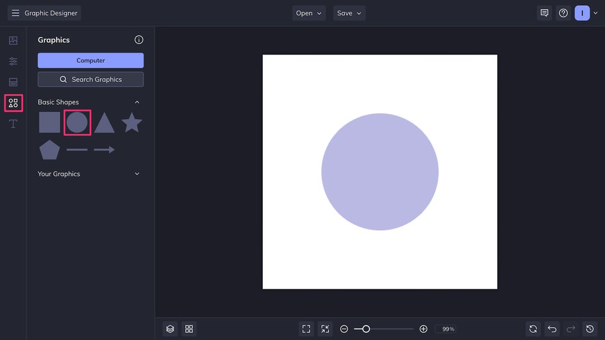Add the star shape to canvas
This screenshot has width=605, height=340.
[131, 122]
